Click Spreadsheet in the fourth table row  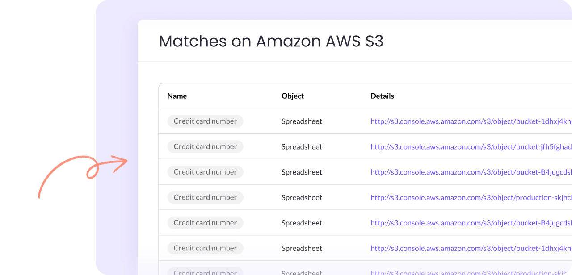click(x=302, y=197)
